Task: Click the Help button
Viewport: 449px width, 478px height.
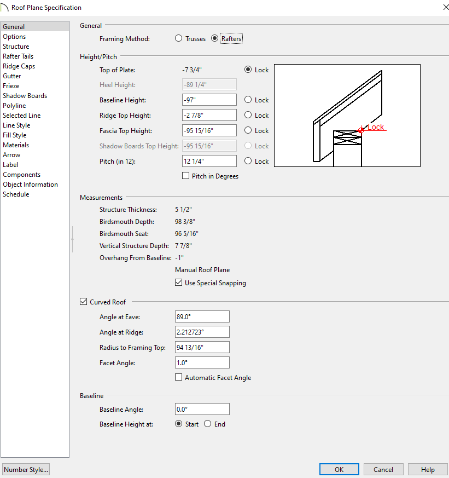Action: tap(428, 469)
